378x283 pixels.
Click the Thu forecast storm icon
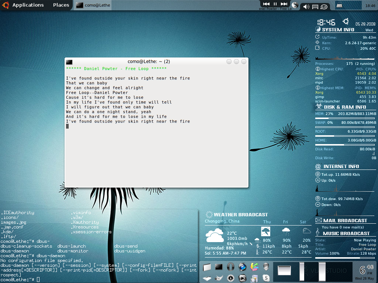point(266,231)
